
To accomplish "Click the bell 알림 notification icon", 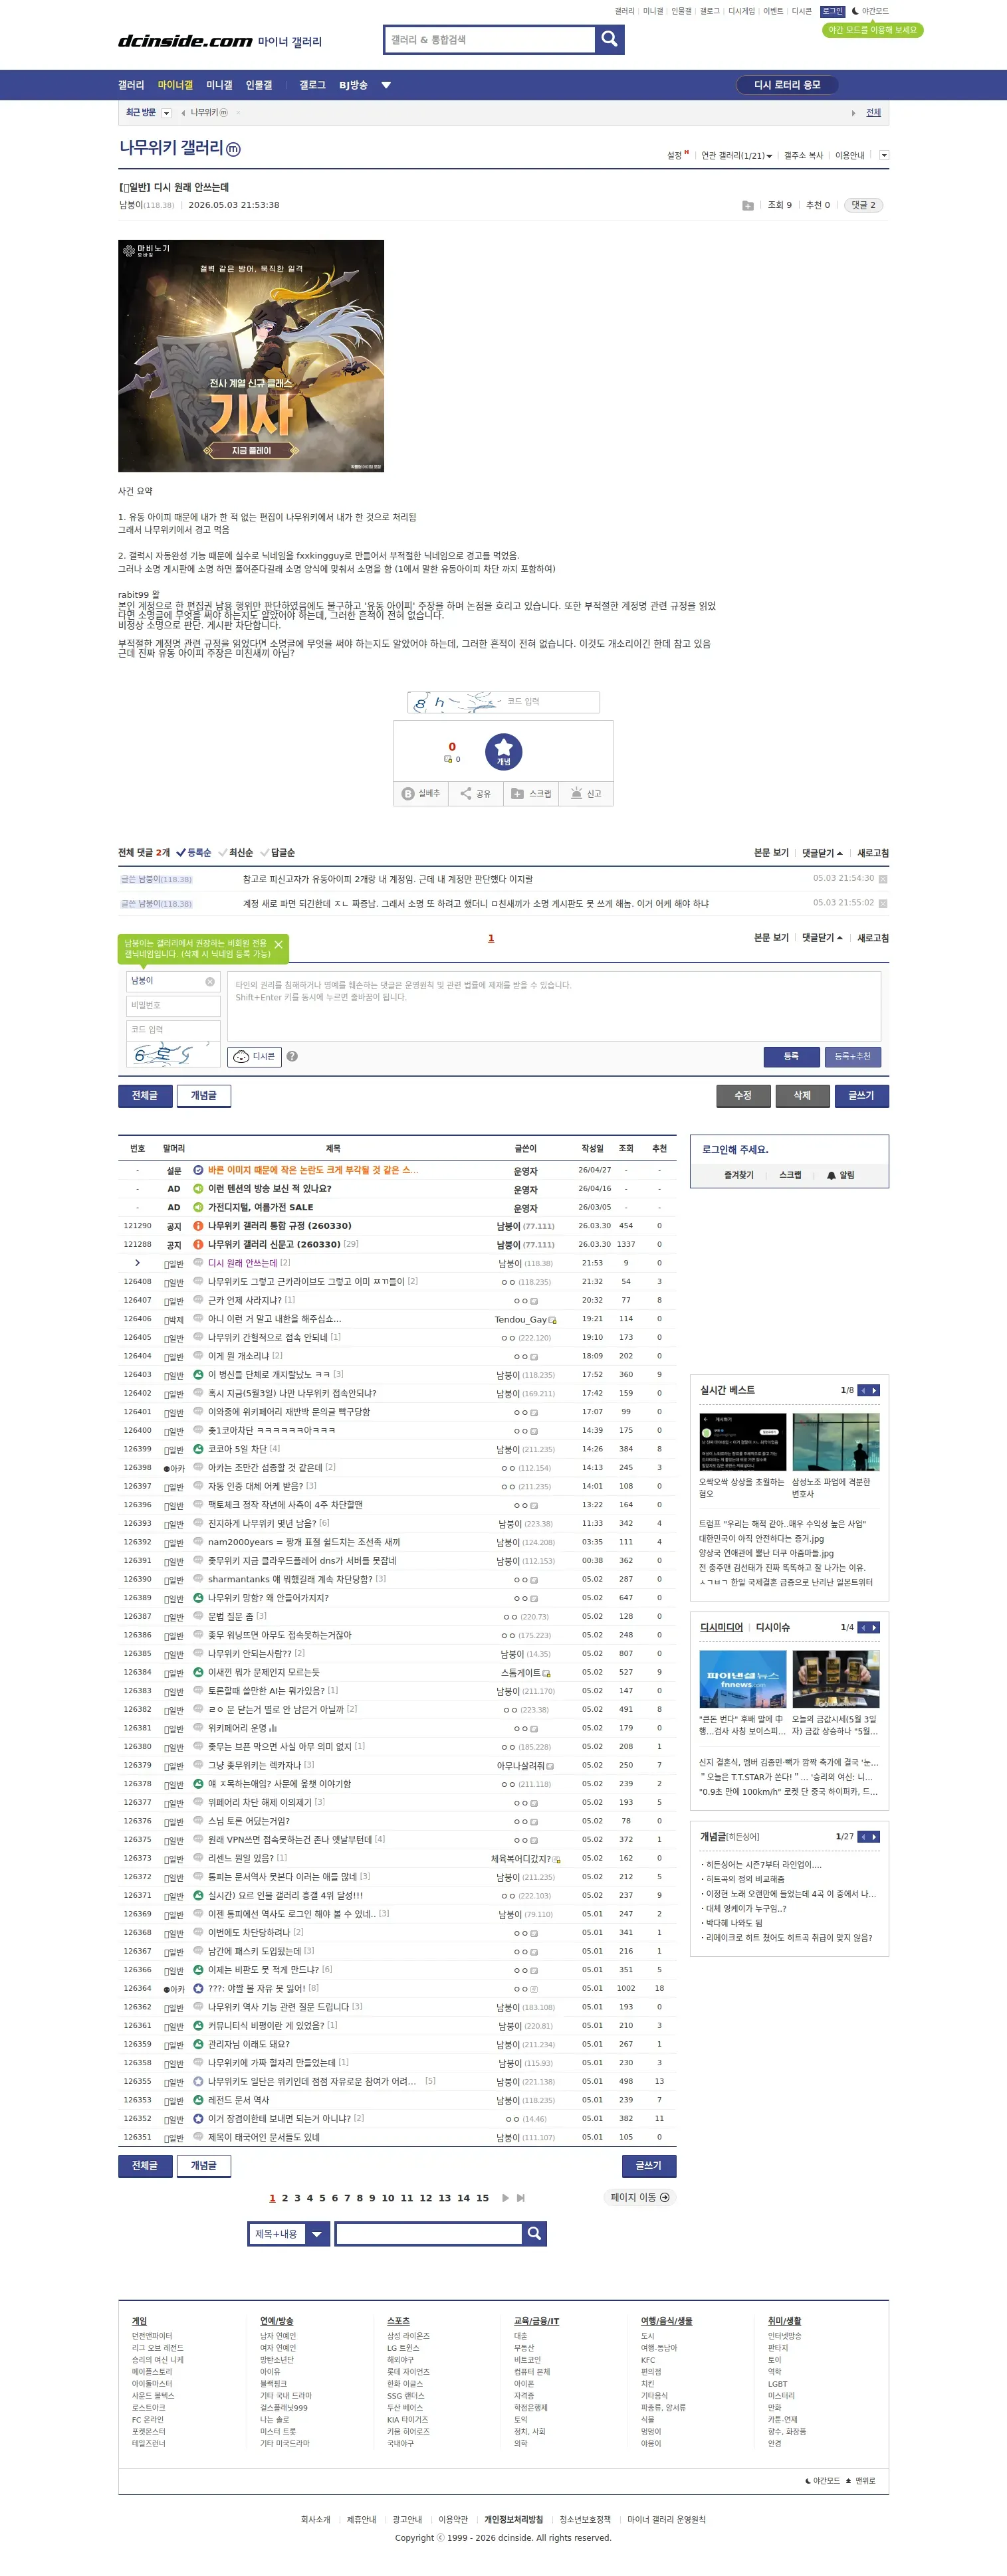I will 832,1175.
